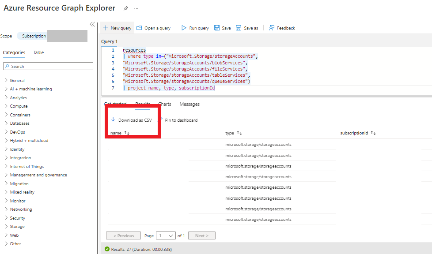Select the Networking tree item

pyautogui.click(x=21, y=209)
